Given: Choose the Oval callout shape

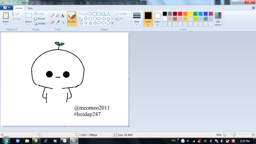Looking at the screenshot, I should [104, 23].
